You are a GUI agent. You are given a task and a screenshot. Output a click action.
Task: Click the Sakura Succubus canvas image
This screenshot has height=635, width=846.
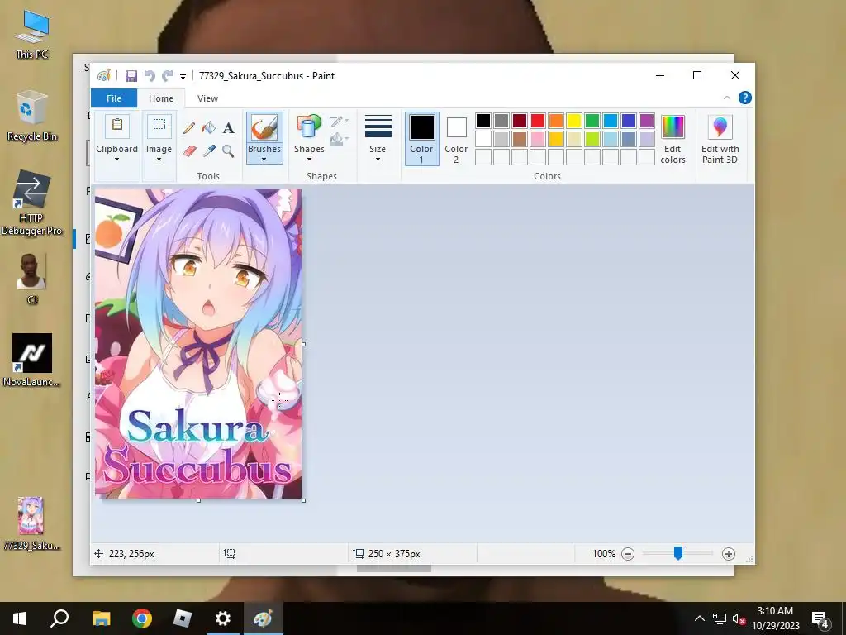[x=198, y=343]
